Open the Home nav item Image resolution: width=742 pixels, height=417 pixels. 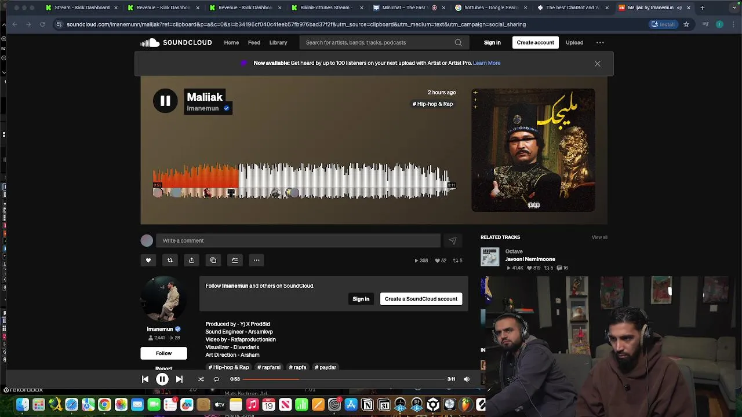(x=231, y=42)
